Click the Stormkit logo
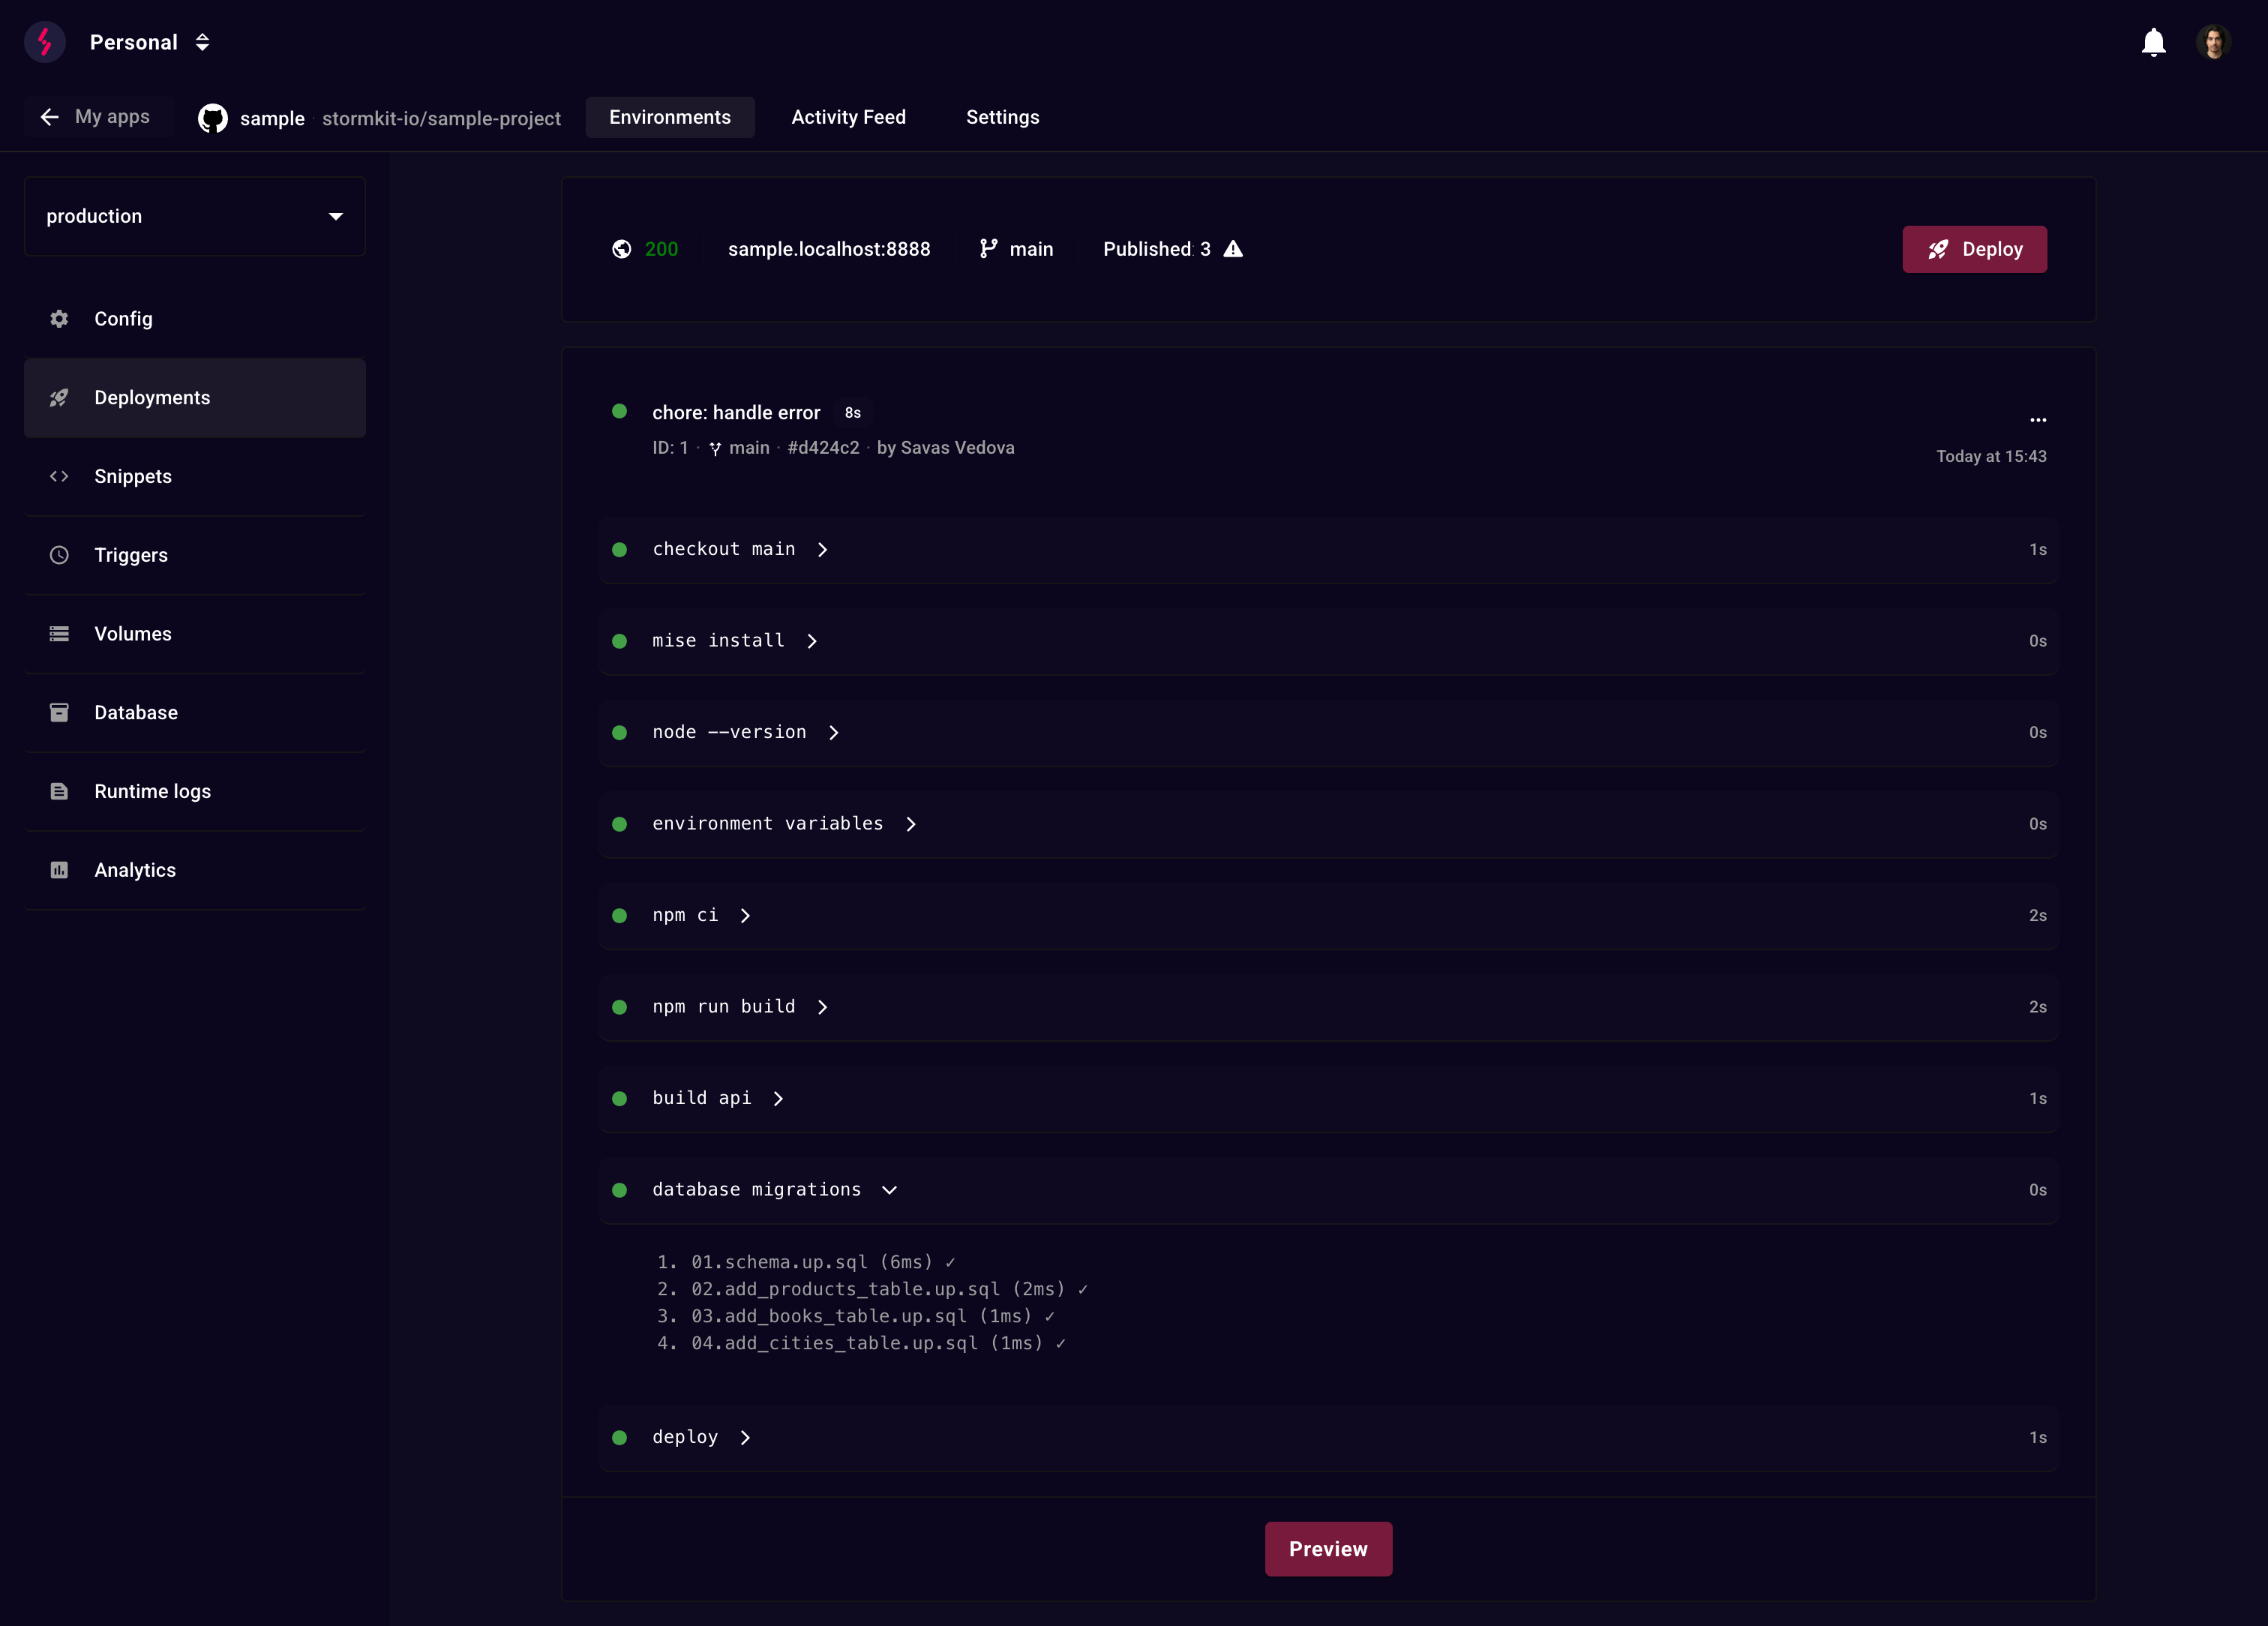 click(45, 41)
